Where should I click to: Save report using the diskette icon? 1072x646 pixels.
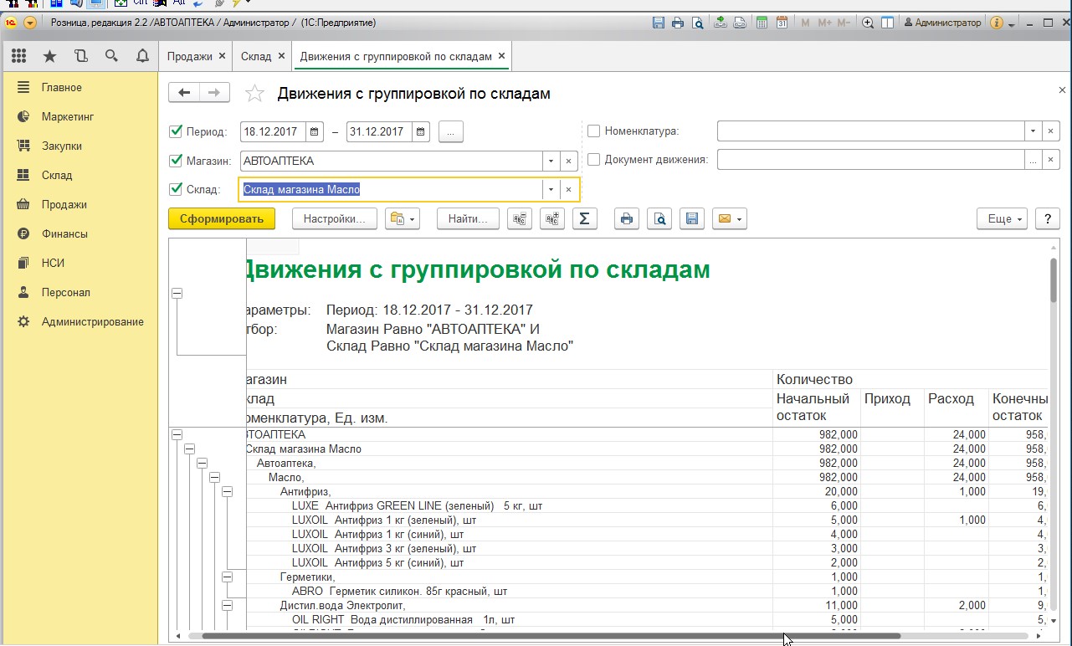692,219
